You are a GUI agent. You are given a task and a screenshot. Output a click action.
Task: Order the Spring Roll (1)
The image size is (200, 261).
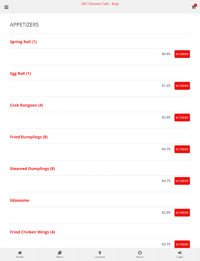pyautogui.click(x=182, y=54)
